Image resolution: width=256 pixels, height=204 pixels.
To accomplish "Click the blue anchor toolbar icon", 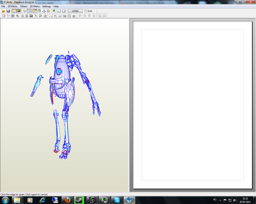I will click(44, 11).
